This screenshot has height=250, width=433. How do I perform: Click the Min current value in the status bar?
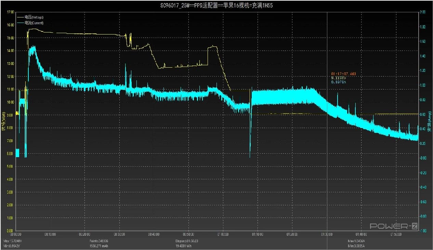click(356, 246)
